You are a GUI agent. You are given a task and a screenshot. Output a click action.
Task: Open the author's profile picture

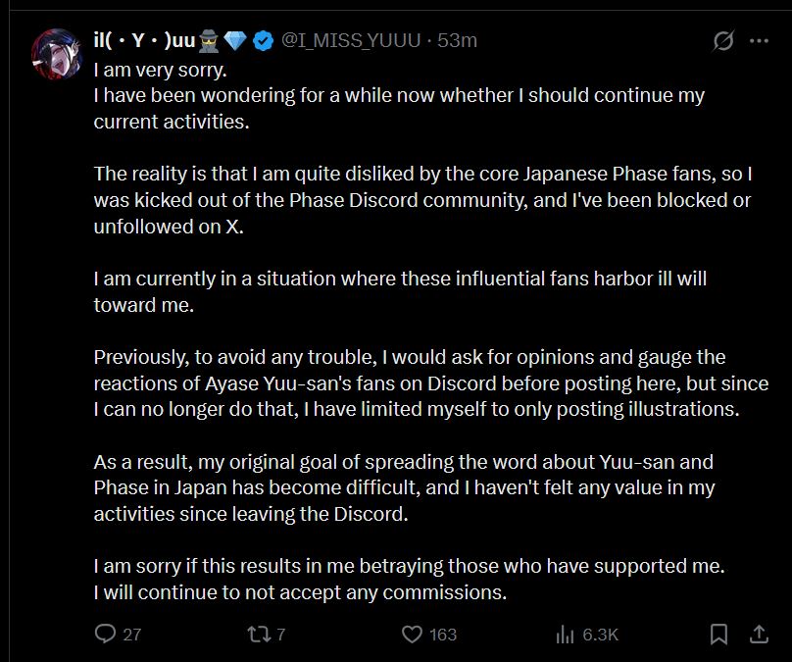[57, 54]
